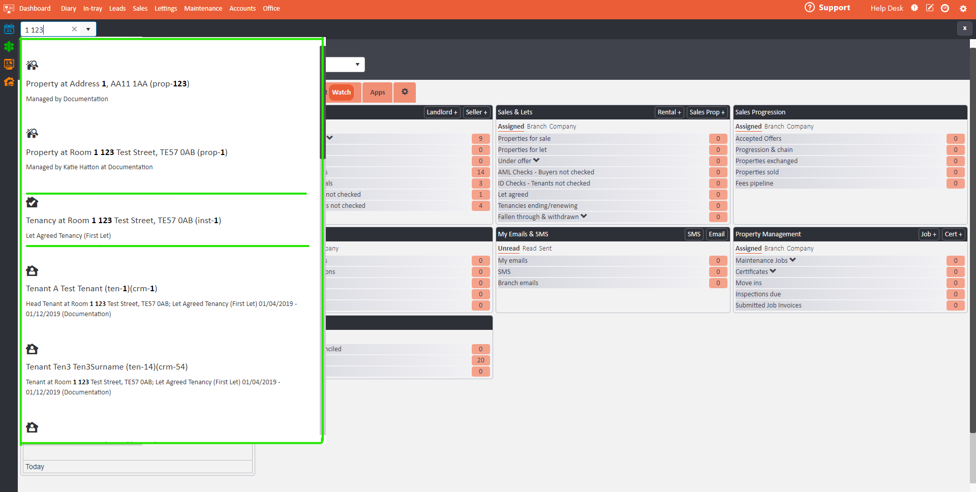This screenshot has height=492, width=976.
Task: Click the settings gear in top header
Action: (x=963, y=9)
